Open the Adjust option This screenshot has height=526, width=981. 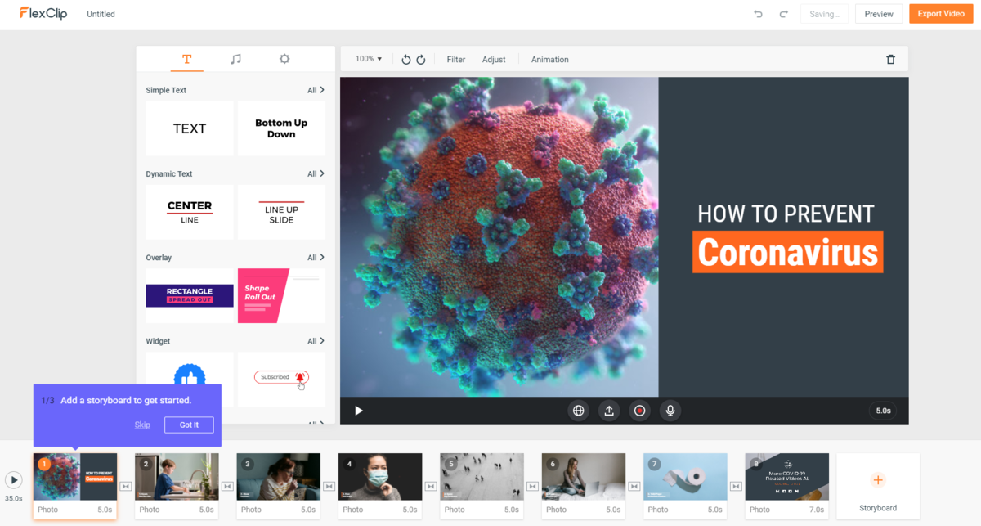click(494, 60)
